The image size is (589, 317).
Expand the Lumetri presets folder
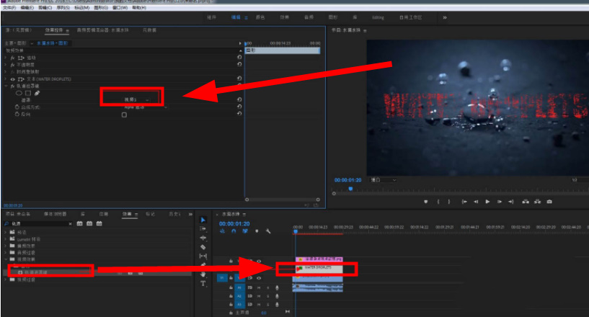pyautogui.click(x=6, y=238)
